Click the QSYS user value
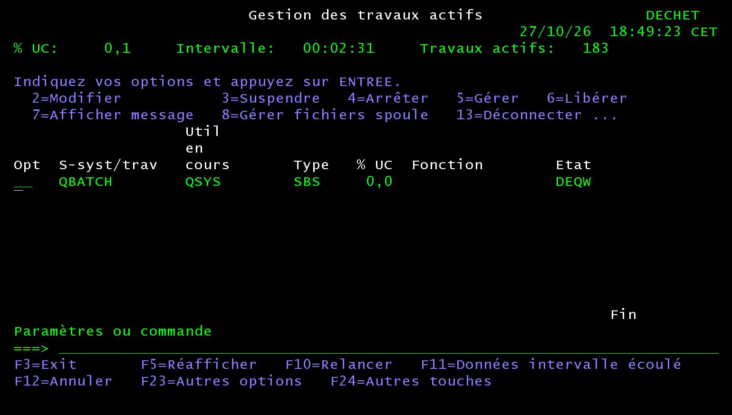This screenshot has width=732, height=415. point(203,182)
